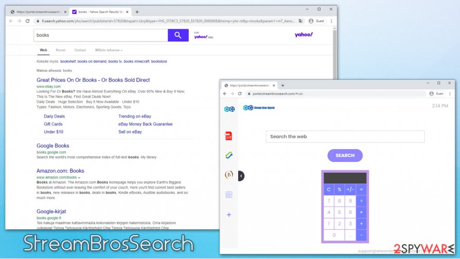Switch to the books Yahoo Search tab
The image size is (460, 259).
[100, 12]
